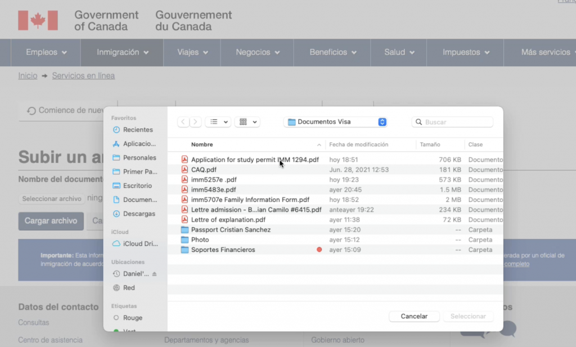Open list view options dropdown
The height and width of the screenshot is (347, 576).
pyautogui.click(x=218, y=122)
